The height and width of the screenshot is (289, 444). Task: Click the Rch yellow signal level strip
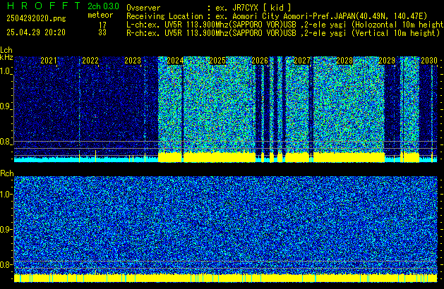tap(226, 278)
